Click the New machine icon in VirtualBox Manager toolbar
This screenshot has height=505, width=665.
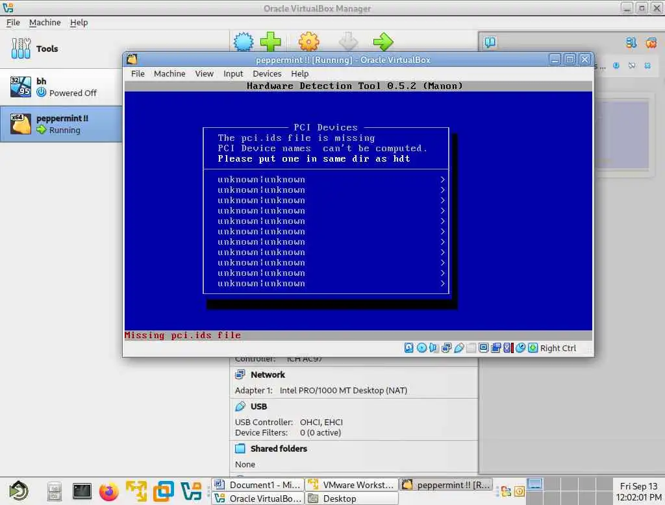click(244, 42)
